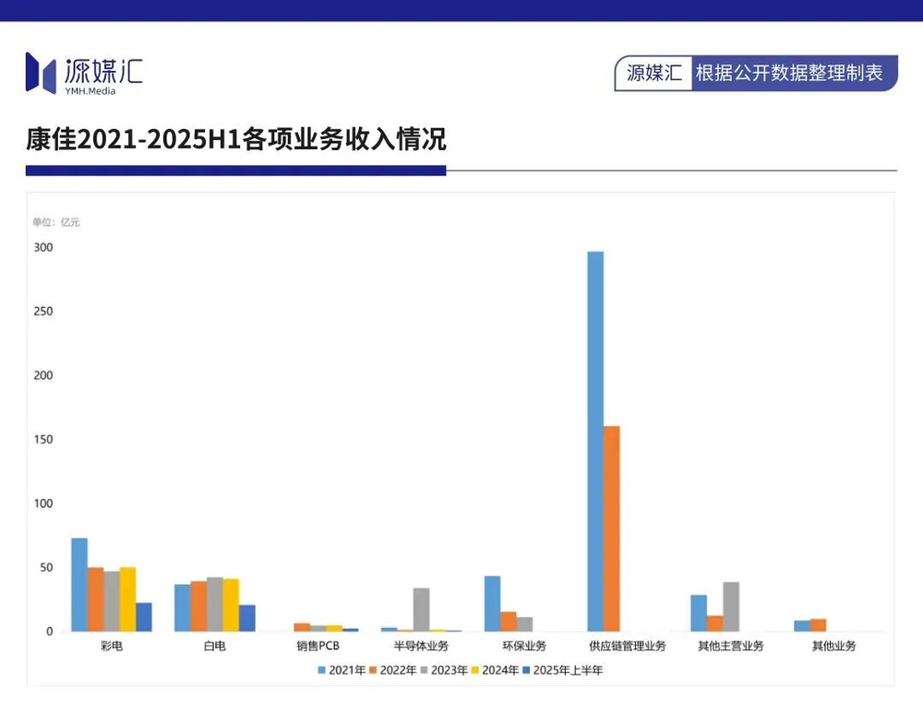Screen dimensions: 923x709
Task: Click the 销售PCB category axis label
Action: click(318, 646)
